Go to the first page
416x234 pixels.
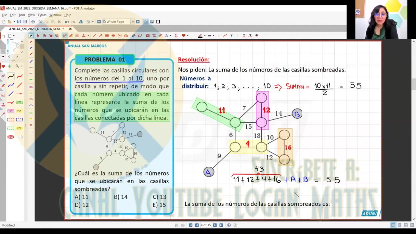point(191,225)
